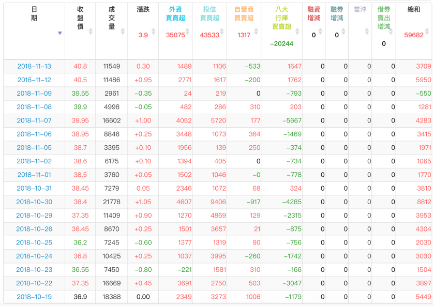Click the sort icon under 借券賣出增減
This screenshot has width=434, height=306.
point(391,32)
